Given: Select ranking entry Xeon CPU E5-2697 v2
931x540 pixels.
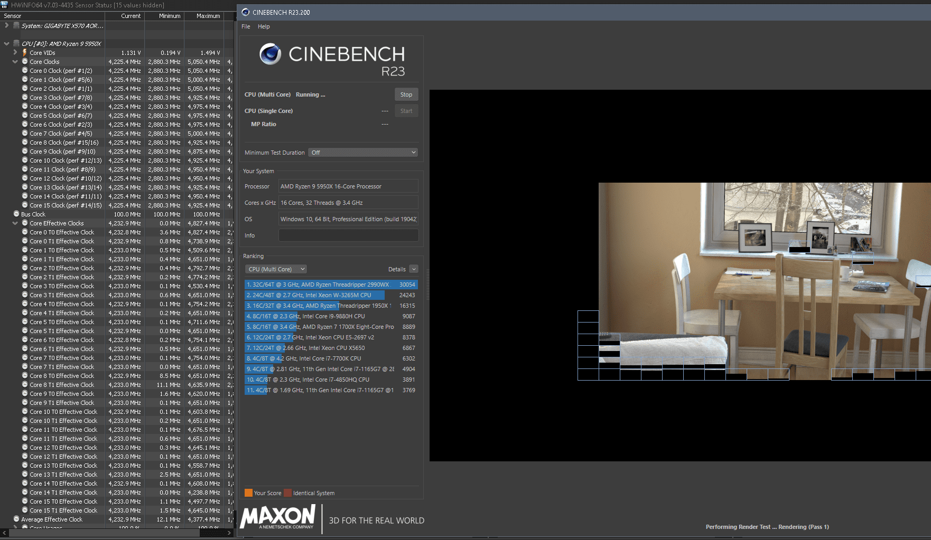Looking at the screenshot, I should 331,337.
